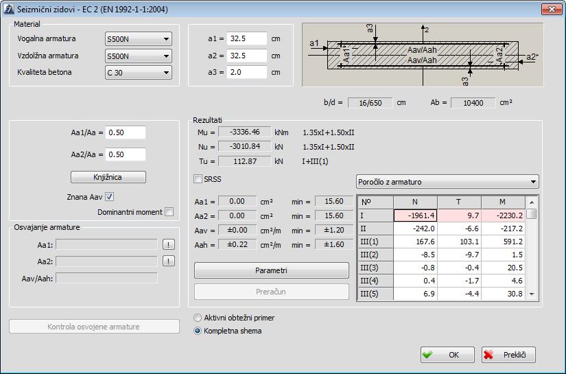This screenshot has width=566, height=374.
Task: Select row header I in table
Action: pyautogui.click(x=375, y=215)
